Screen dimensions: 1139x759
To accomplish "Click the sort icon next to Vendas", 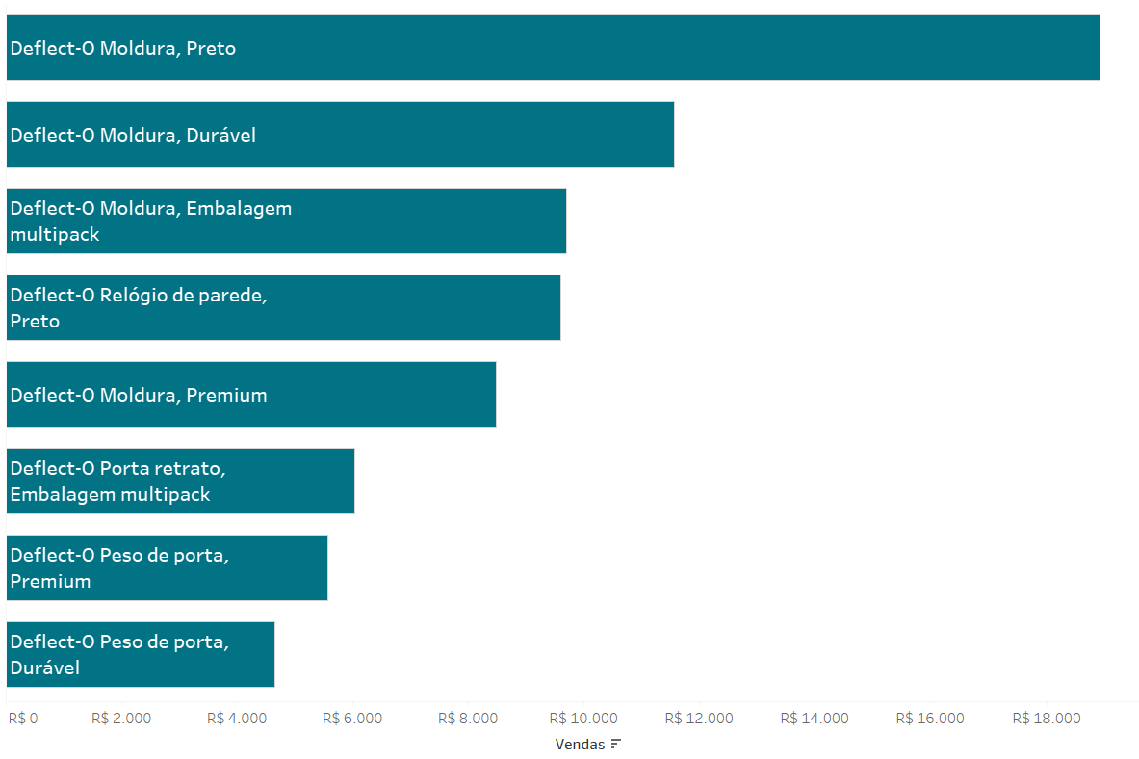I will click(616, 744).
